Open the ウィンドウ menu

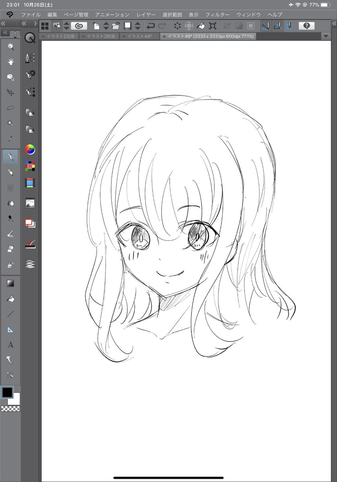pos(249,14)
